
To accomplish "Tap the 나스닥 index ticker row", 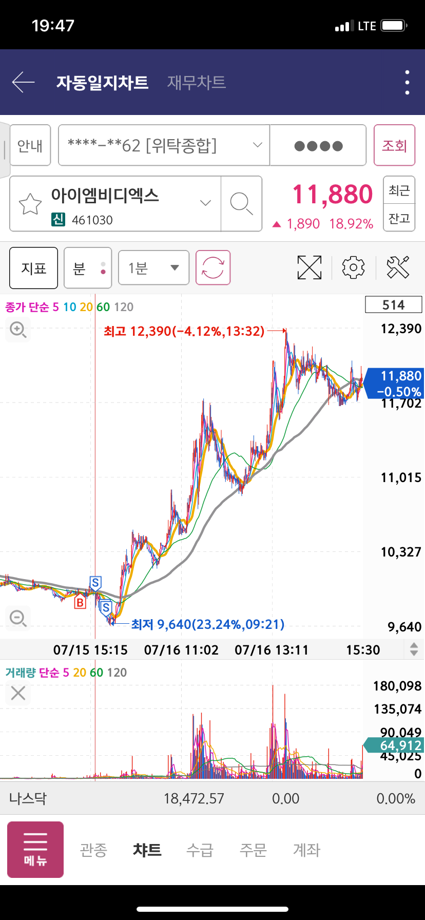I will [212, 798].
